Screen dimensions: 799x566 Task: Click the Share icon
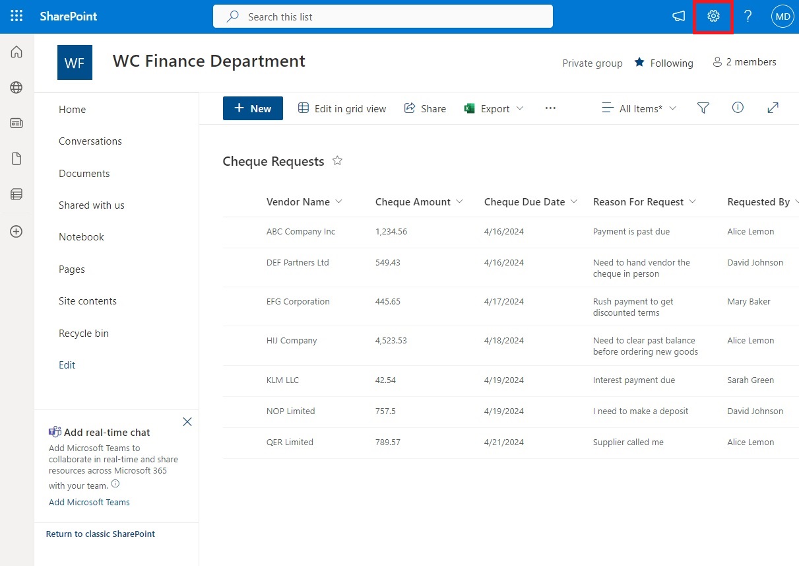point(425,108)
